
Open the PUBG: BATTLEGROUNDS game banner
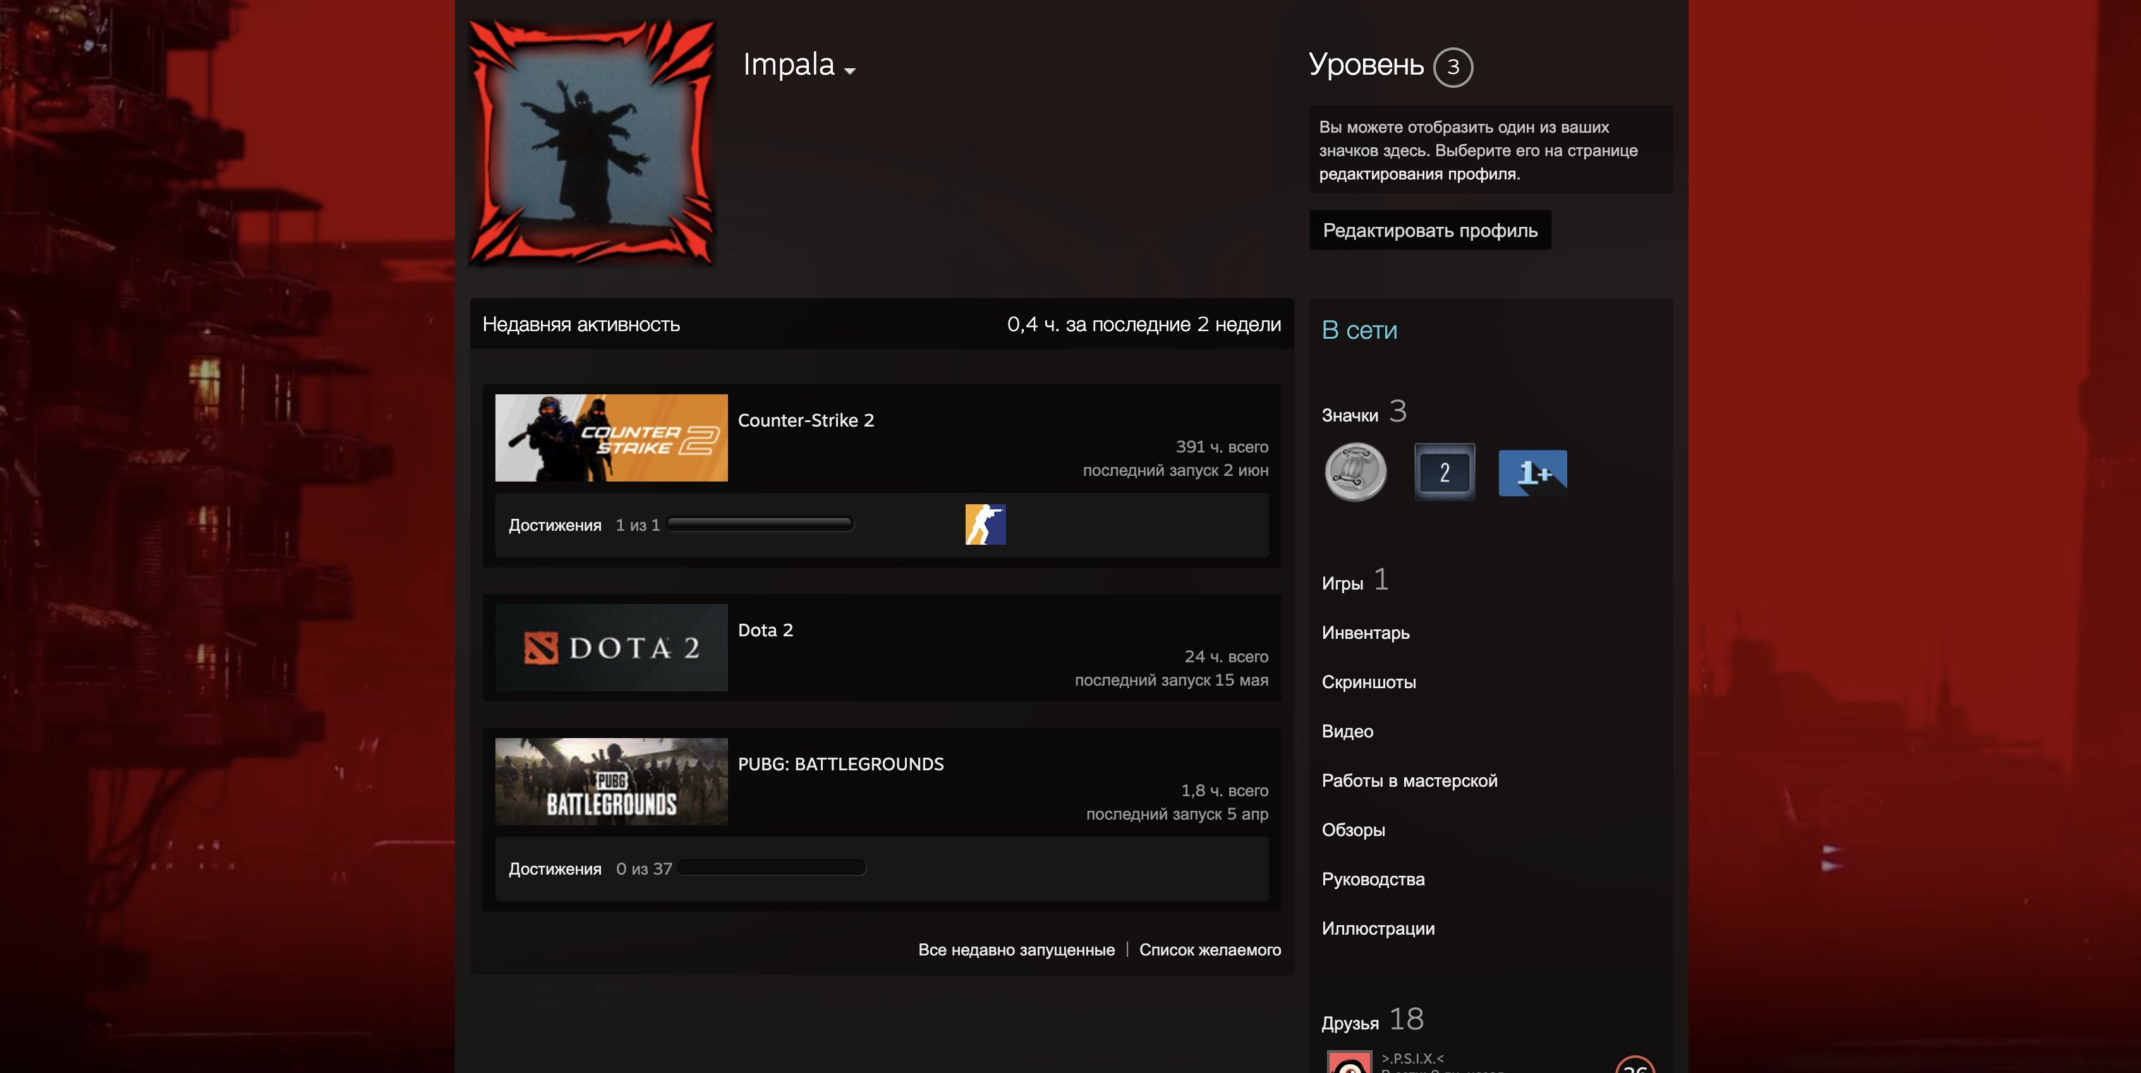[611, 781]
